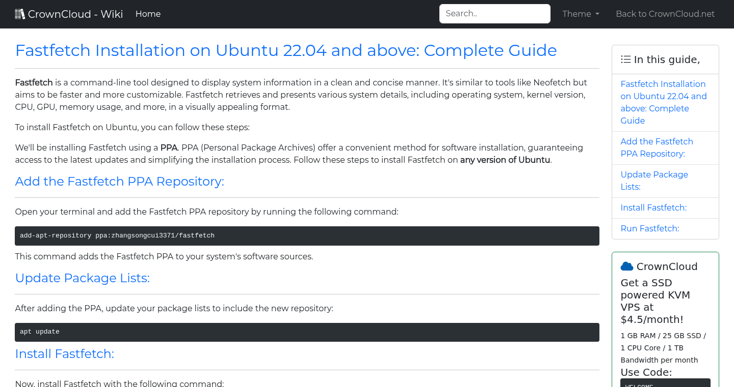Viewport: 734px width, 387px height.
Task: Select Home in the navigation bar
Action: 148,14
